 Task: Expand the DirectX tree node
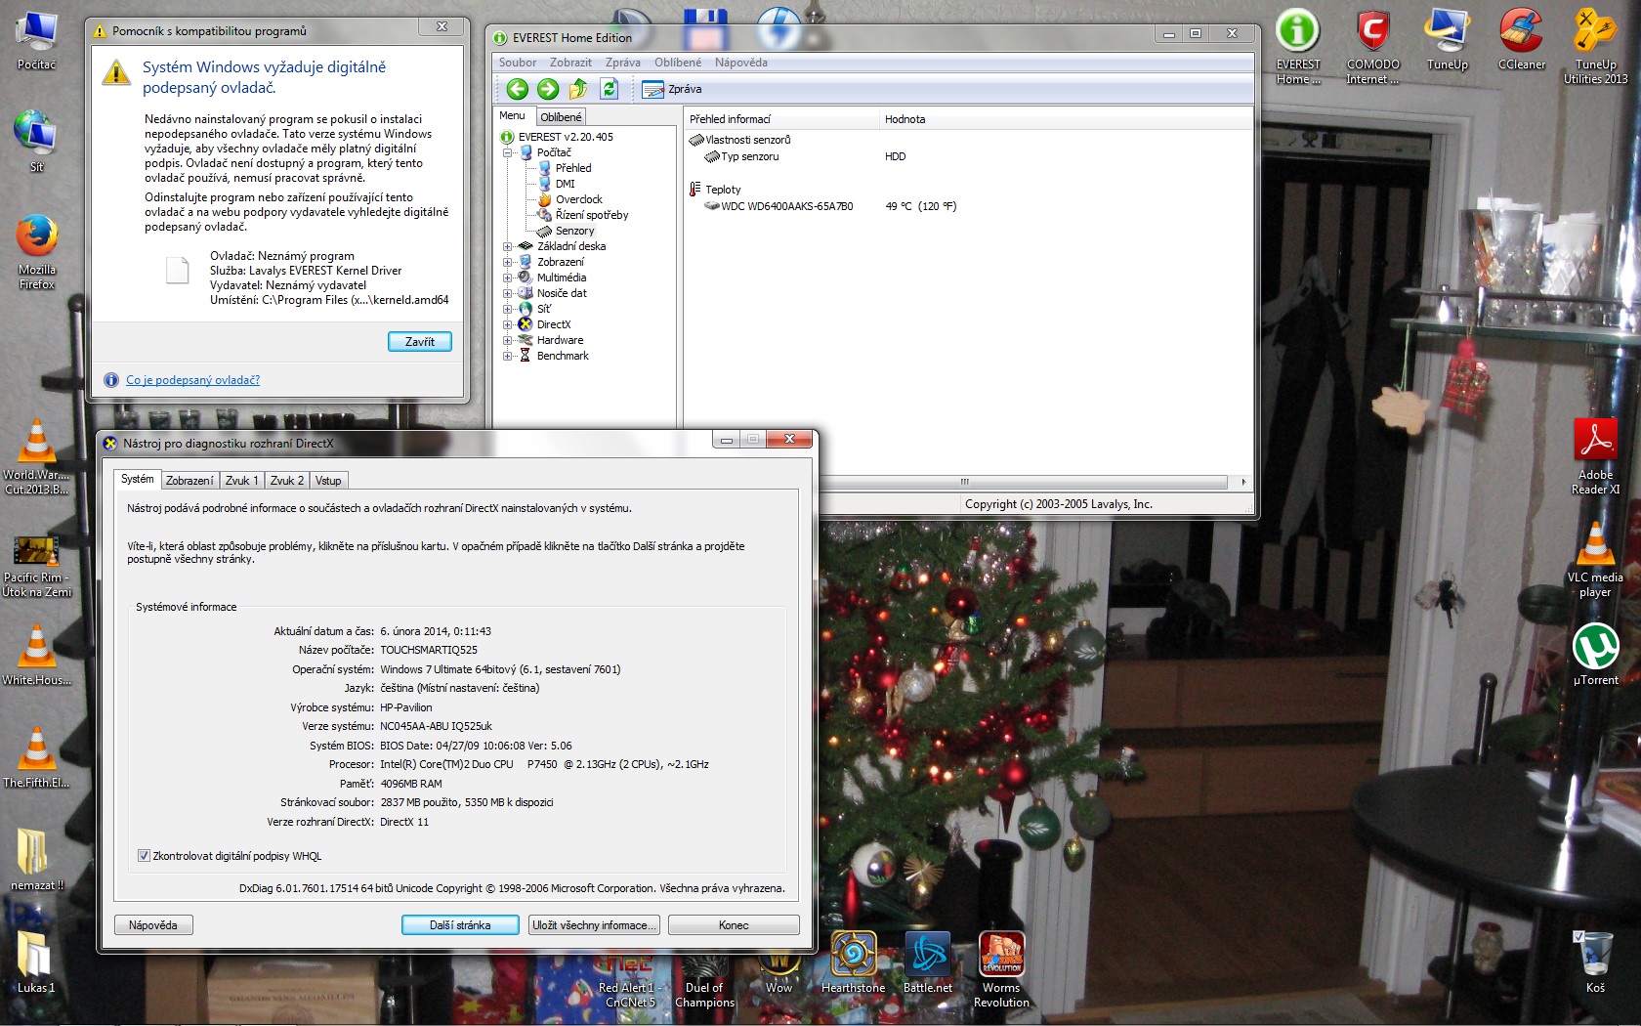[x=508, y=324]
